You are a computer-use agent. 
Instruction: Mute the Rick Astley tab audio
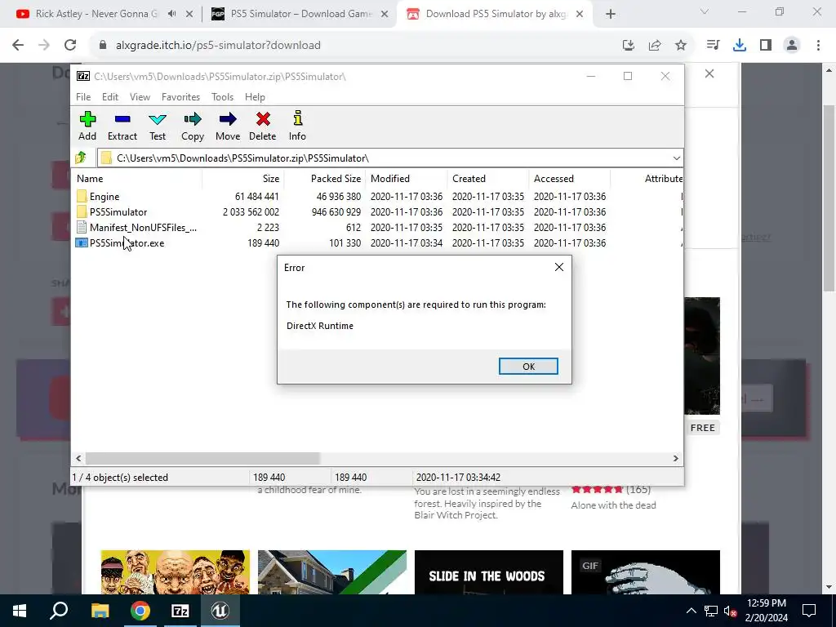point(171,14)
